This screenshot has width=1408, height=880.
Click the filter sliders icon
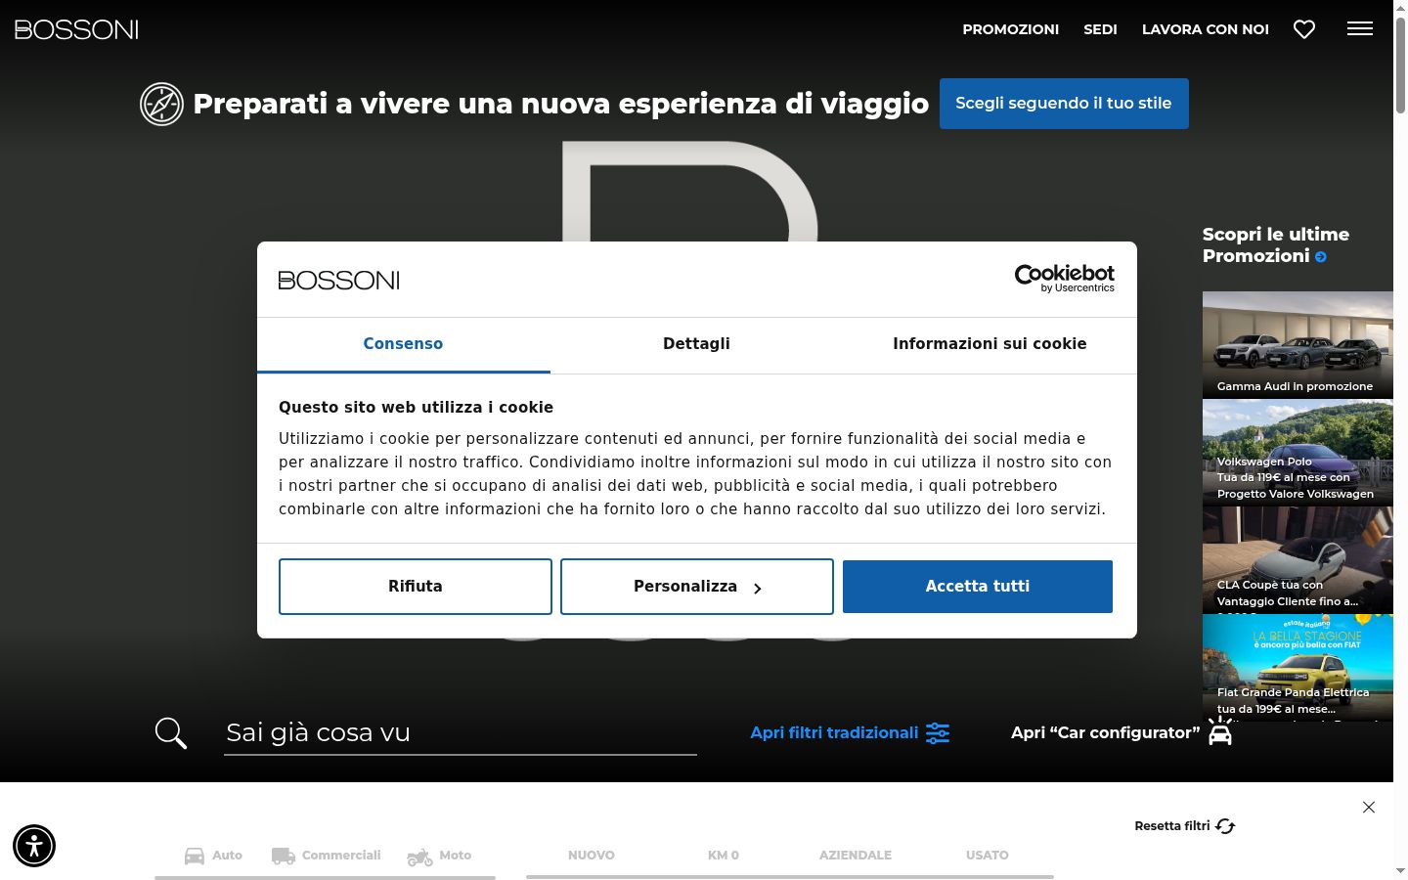click(938, 733)
